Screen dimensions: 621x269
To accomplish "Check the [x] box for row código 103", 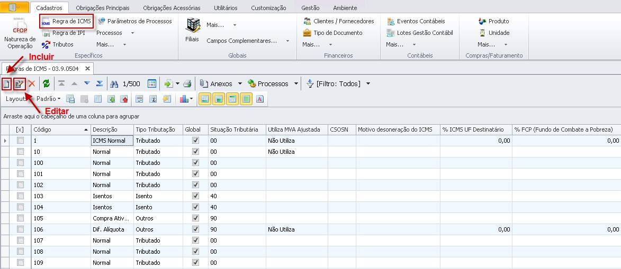I will click(x=20, y=196).
